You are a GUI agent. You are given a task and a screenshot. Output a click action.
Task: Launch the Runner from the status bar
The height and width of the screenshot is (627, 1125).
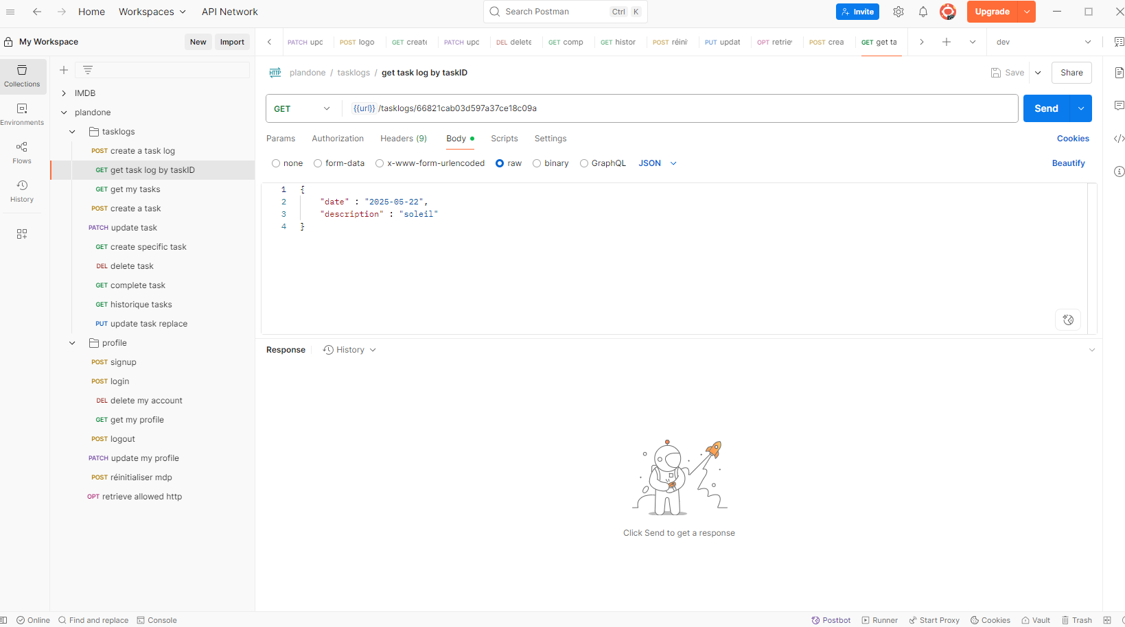(879, 620)
